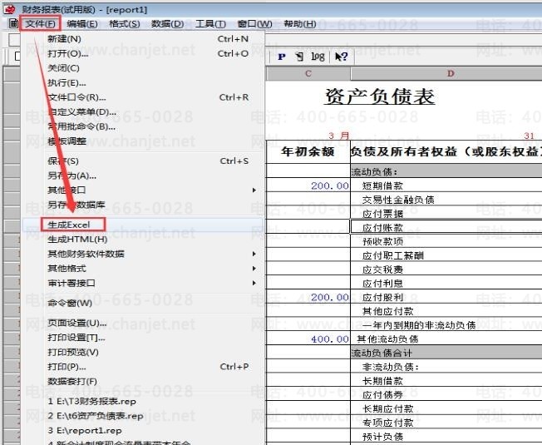Click the context help arrow-question icon
This screenshot has width=542, height=445.
click(x=341, y=57)
